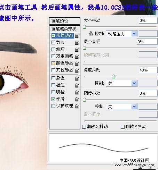Click lock icon beside 颜色动态

(77, 63)
